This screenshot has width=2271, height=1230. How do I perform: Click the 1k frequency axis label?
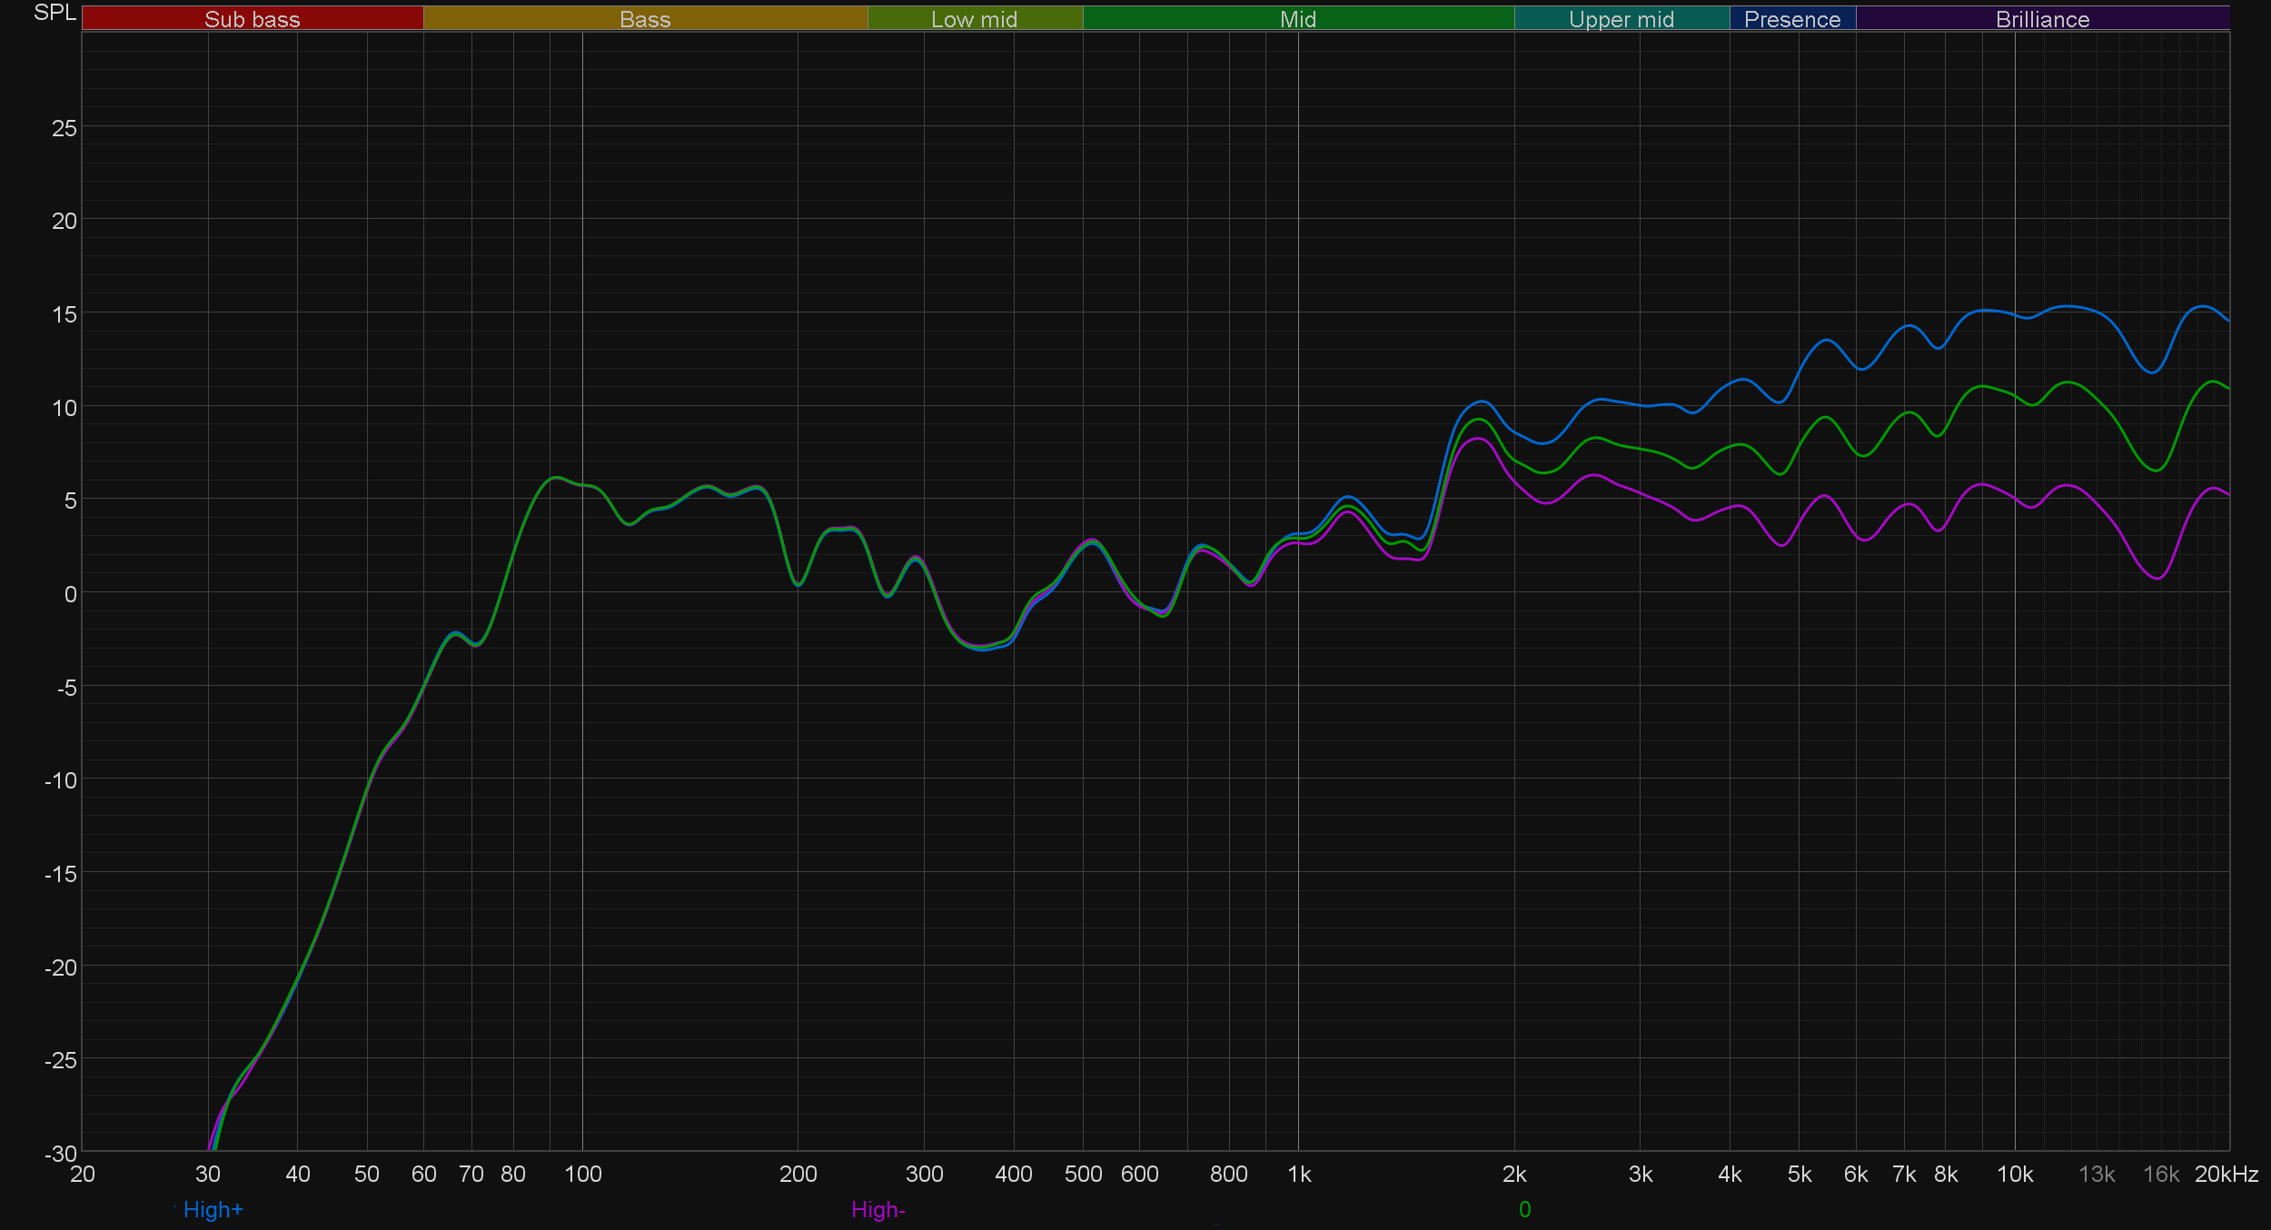click(1299, 1175)
